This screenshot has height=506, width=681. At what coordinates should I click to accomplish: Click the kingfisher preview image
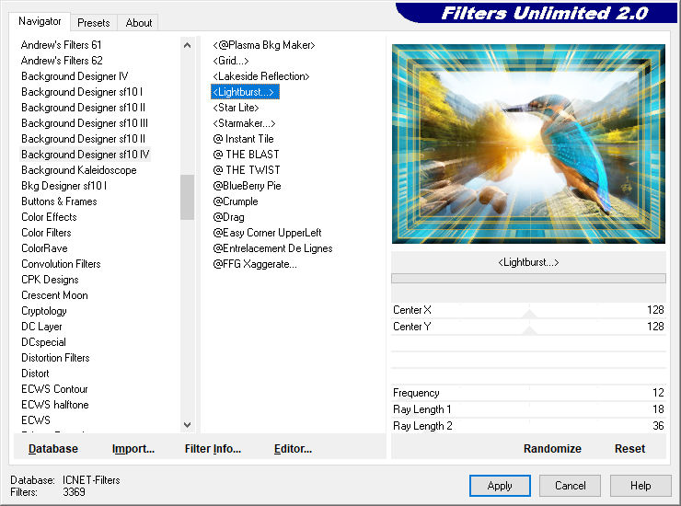click(x=528, y=144)
